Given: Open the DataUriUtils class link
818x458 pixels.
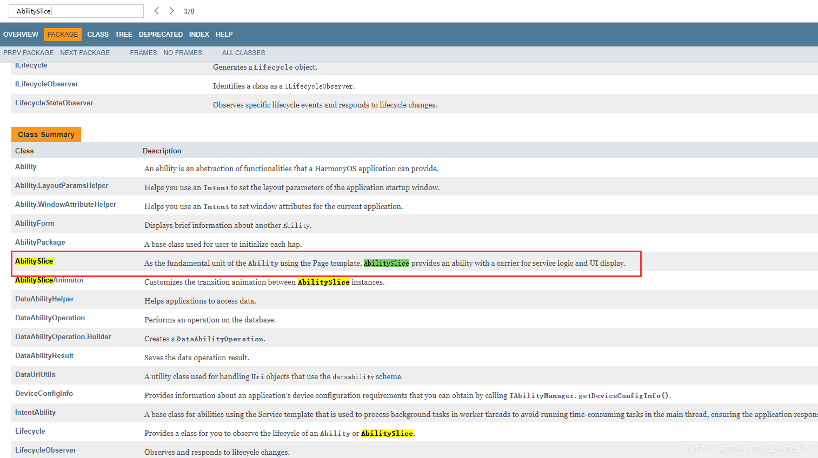Looking at the screenshot, I should tap(35, 375).
